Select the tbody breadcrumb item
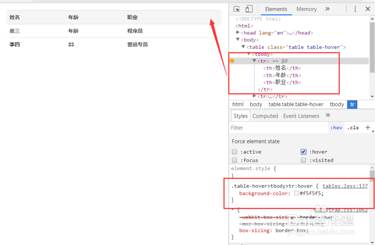The width and height of the screenshot is (375, 245). pyautogui.click(x=336, y=104)
